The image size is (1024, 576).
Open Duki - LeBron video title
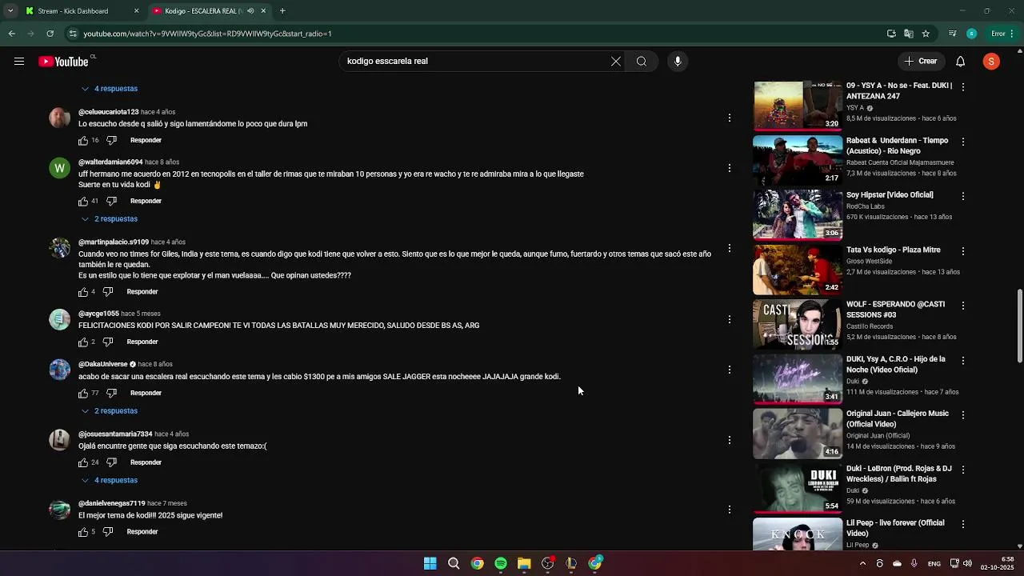click(899, 474)
